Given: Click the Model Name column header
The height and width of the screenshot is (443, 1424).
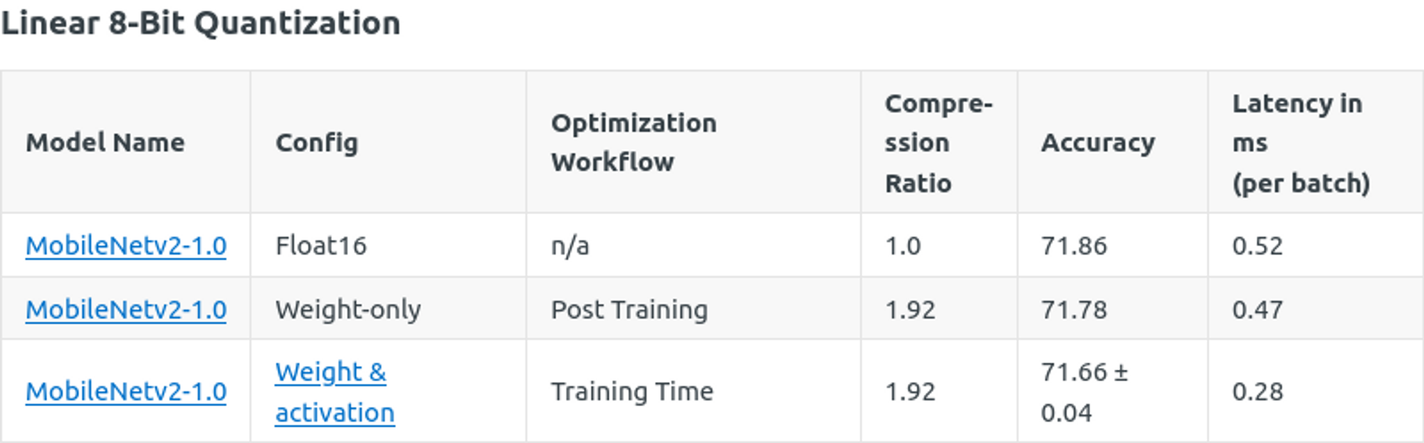Looking at the screenshot, I should click(x=105, y=143).
